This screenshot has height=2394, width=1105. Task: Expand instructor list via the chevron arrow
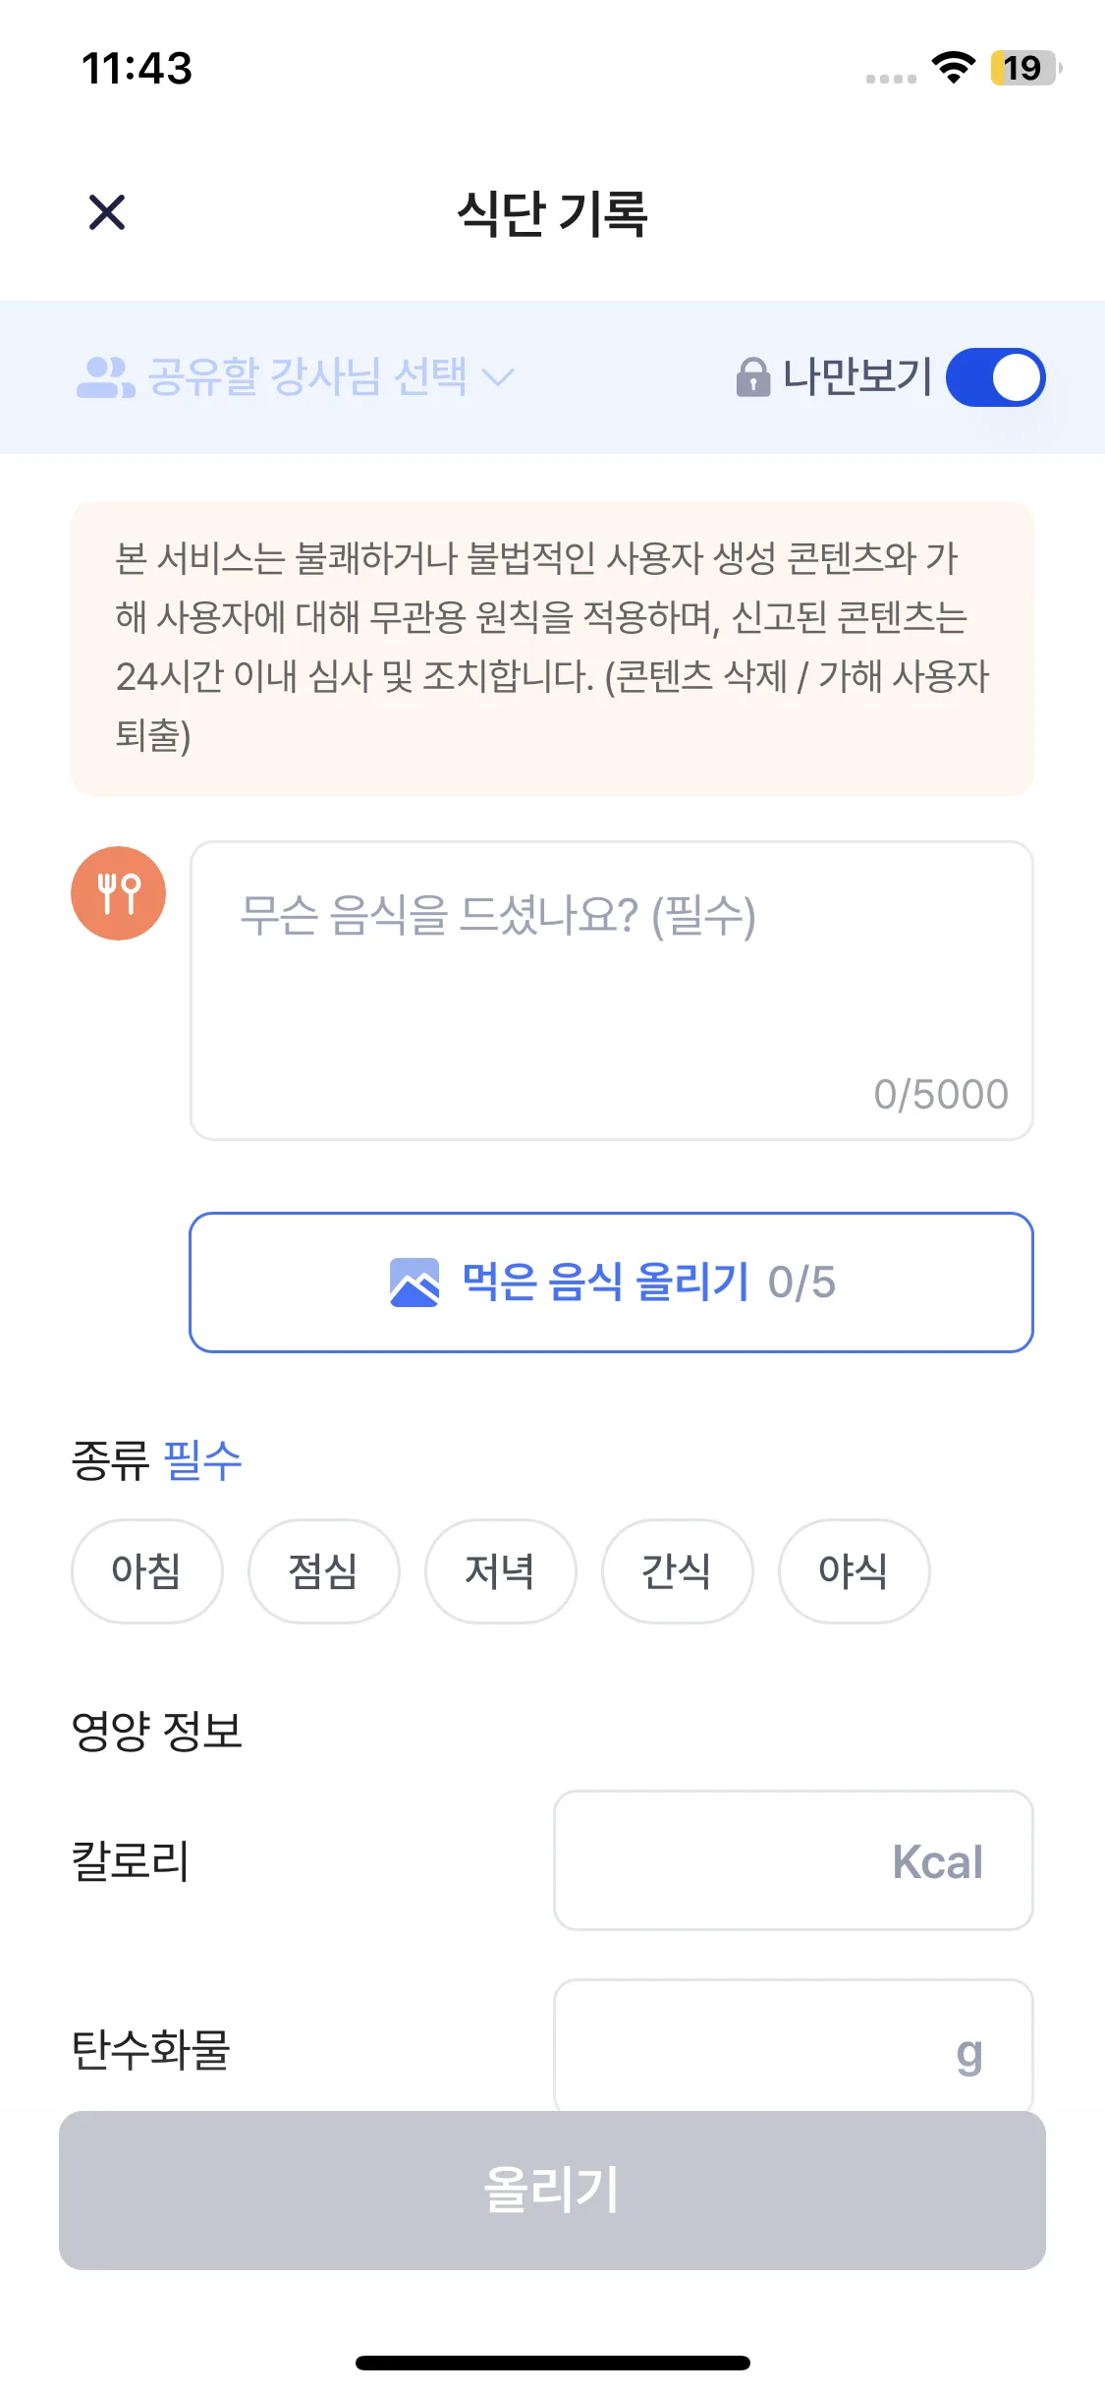[x=499, y=377]
